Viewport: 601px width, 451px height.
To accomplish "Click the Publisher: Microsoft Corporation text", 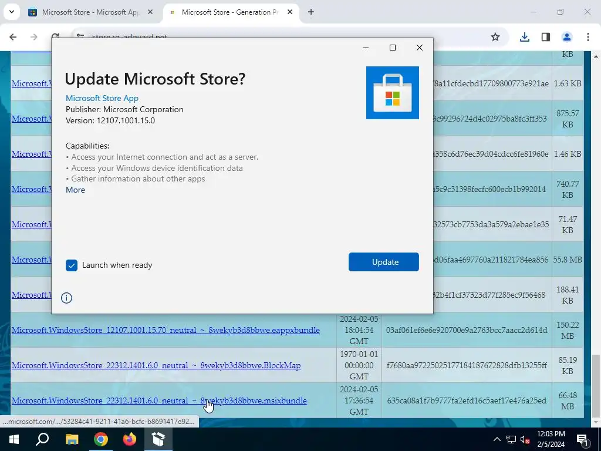I will tap(124, 109).
